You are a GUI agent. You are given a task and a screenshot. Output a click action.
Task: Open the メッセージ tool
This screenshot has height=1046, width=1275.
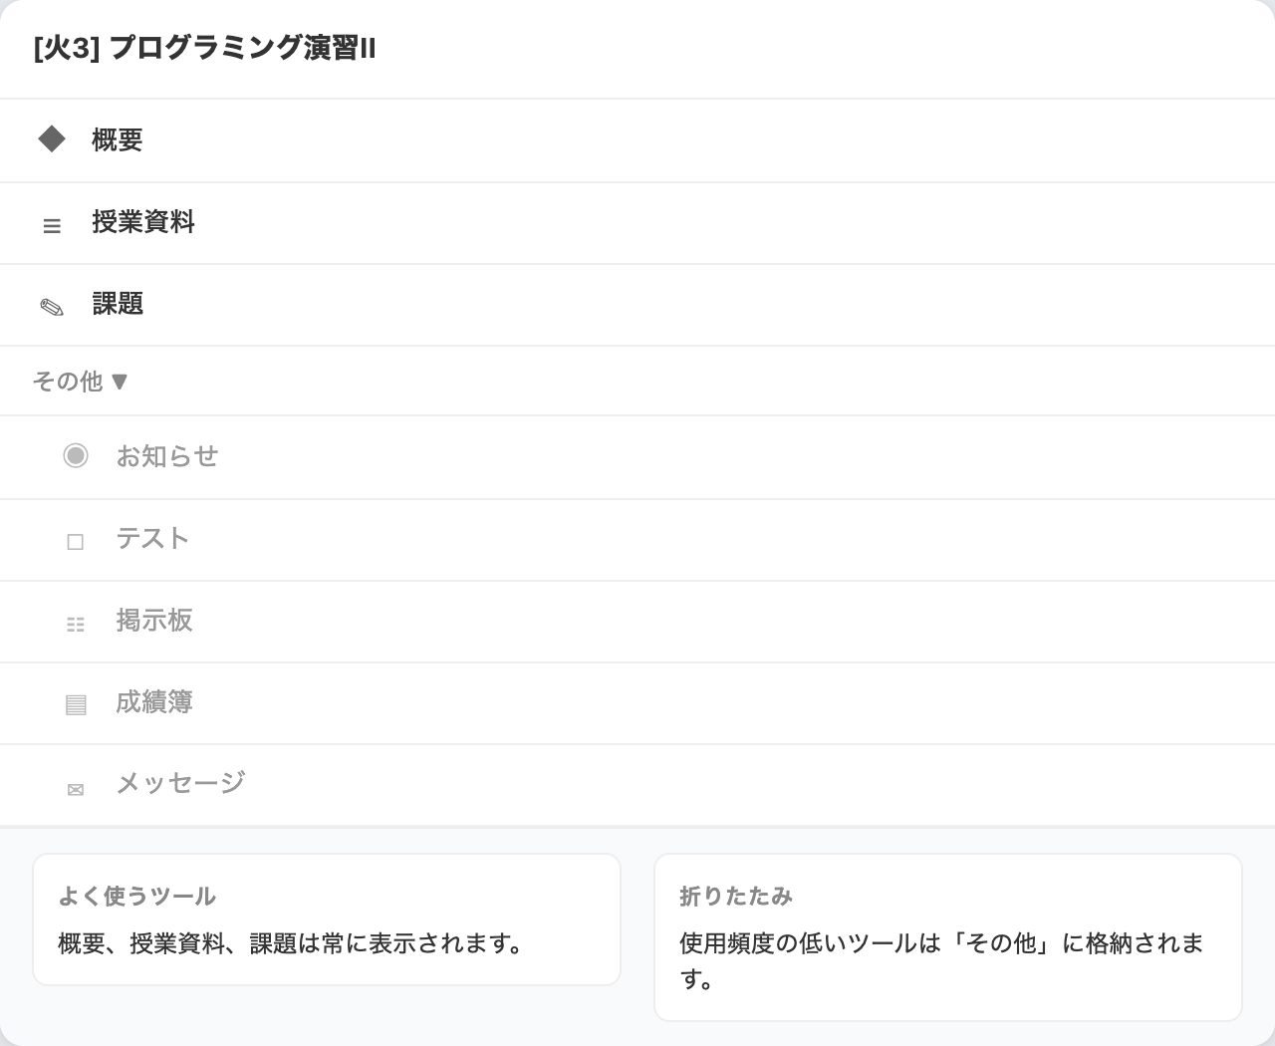point(180,784)
